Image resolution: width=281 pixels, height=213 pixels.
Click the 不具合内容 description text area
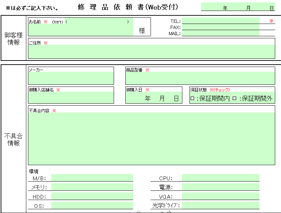(151, 138)
